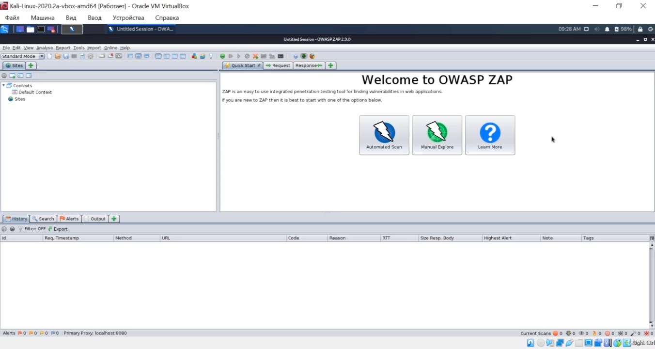
Task: Switch to the Response tab
Action: pyautogui.click(x=309, y=65)
